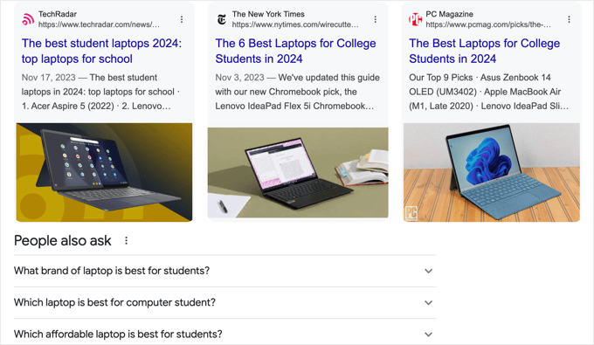594x345 pixels.
Task: Open the PC Magazine Surface tablet thumbnail
Action: [x=491, y=172]
